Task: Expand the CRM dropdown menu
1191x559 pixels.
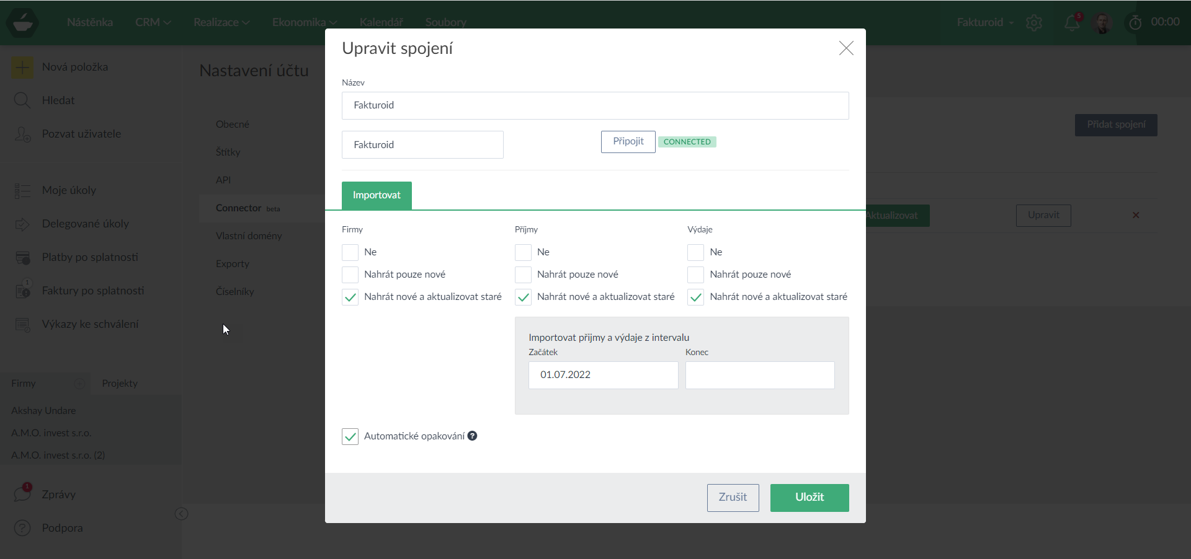Action: coord(153,22)
